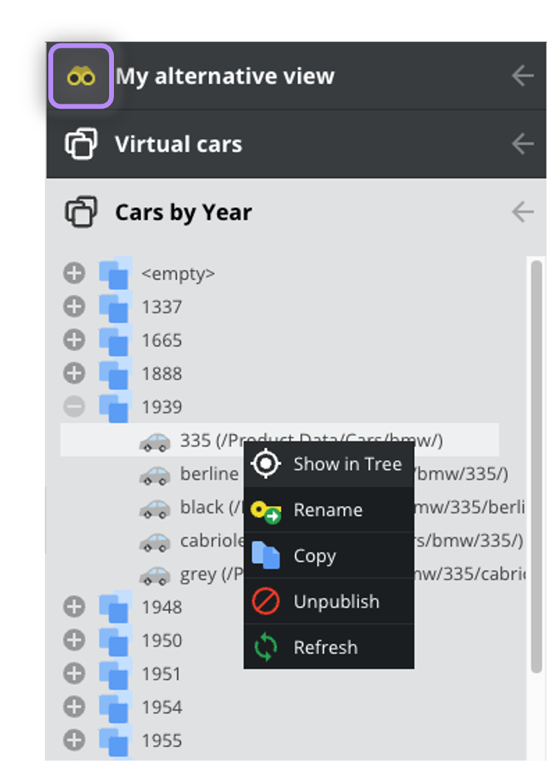This screenshot has height=763, width=547.
Task: Choose Show in Tree from context menu
Action: tap(329, 464)
